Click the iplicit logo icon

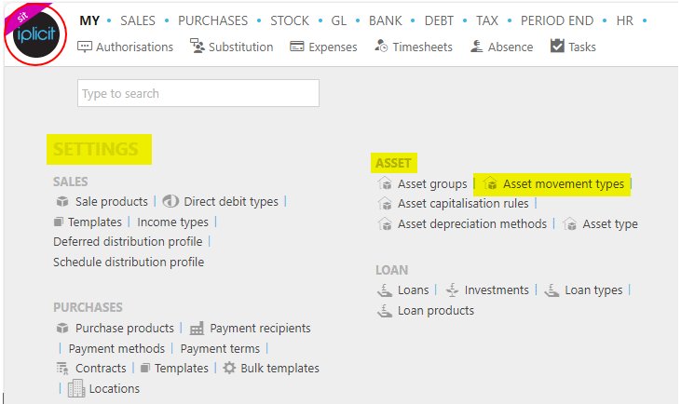tap(35, 34)
